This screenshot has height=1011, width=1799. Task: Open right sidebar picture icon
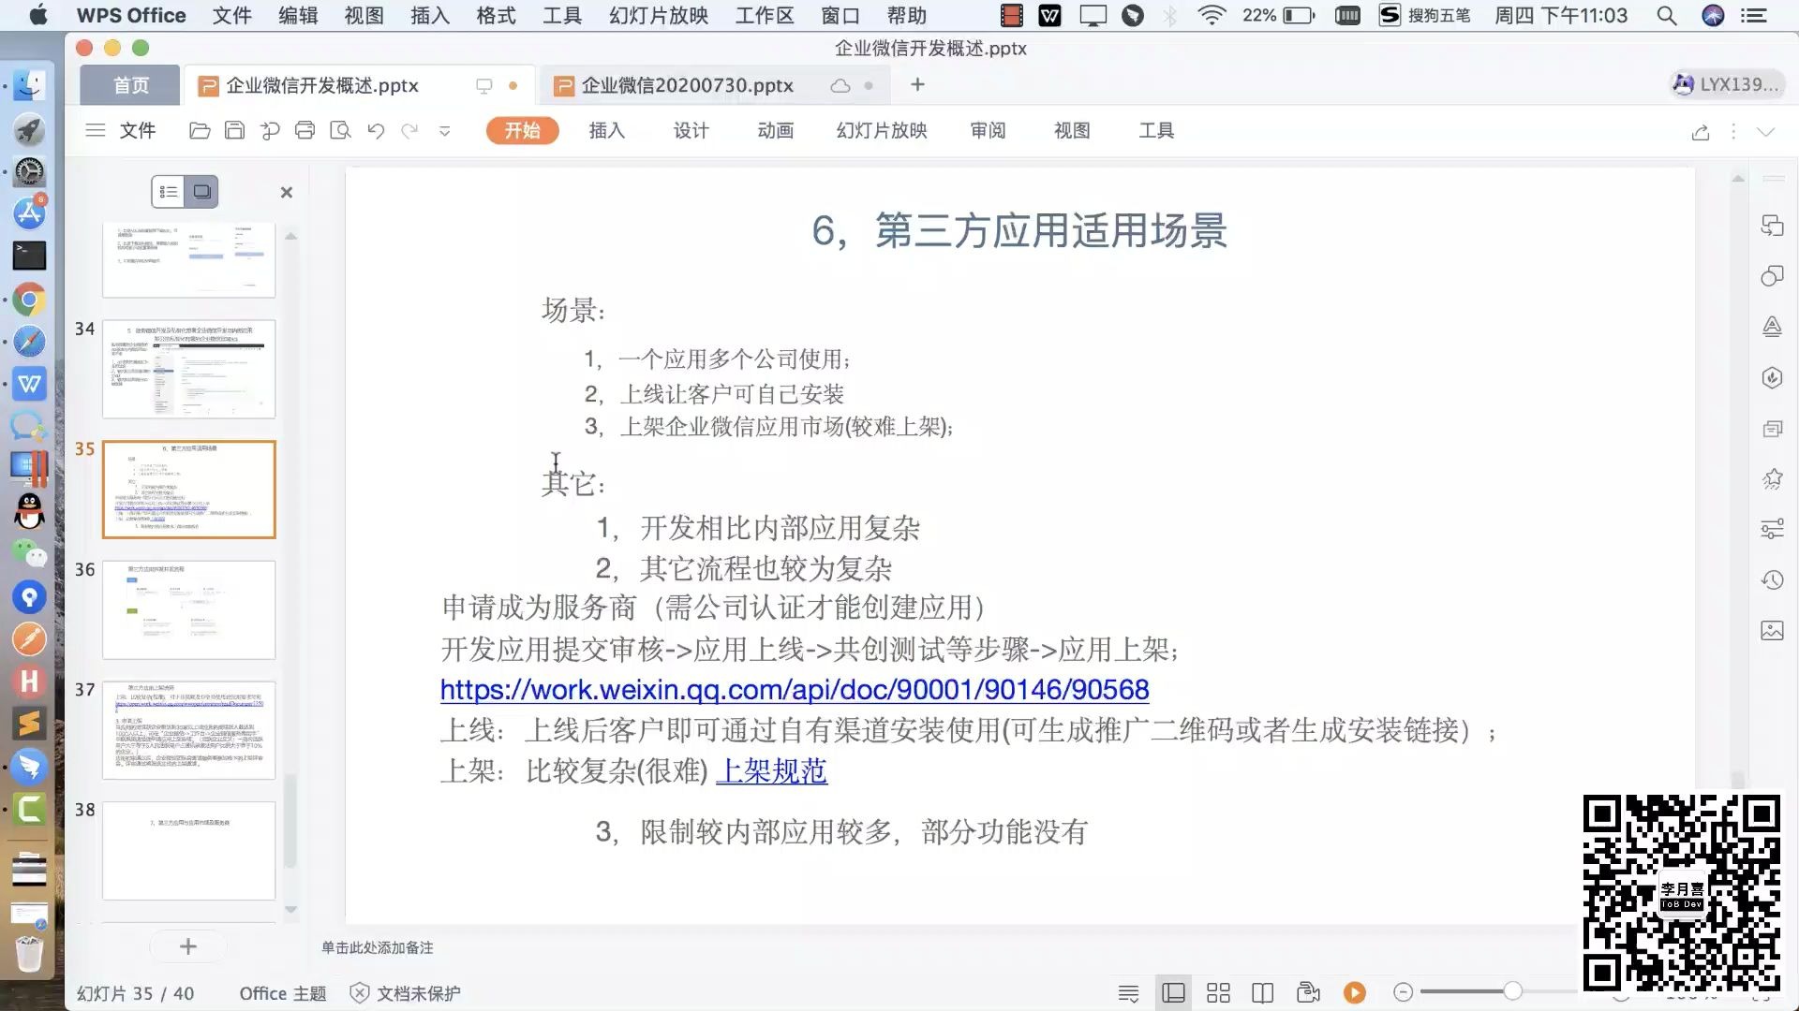pos(1772,630)
